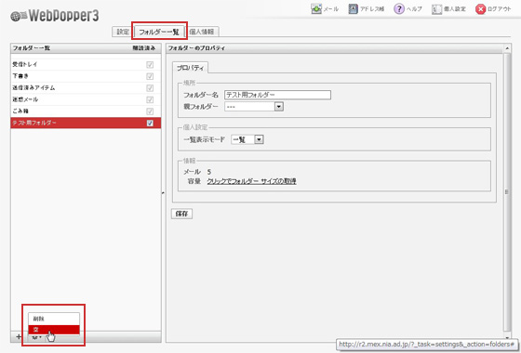This screenshot has width=521, height=353.
Task: Open the 親フォルダー parent folder dropdown
Action: [254, 107]
